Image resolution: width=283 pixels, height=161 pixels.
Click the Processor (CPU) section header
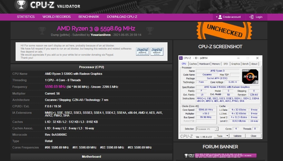pyautogui.click(x=92, y=67)
